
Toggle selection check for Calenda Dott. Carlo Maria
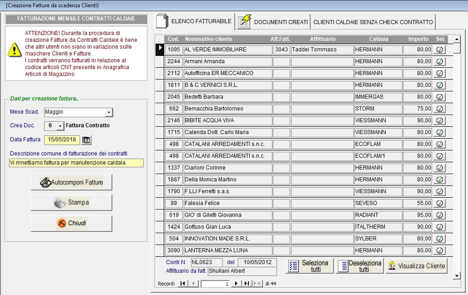point(440,132)
